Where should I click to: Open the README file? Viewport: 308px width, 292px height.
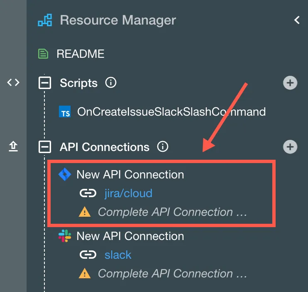81,54
